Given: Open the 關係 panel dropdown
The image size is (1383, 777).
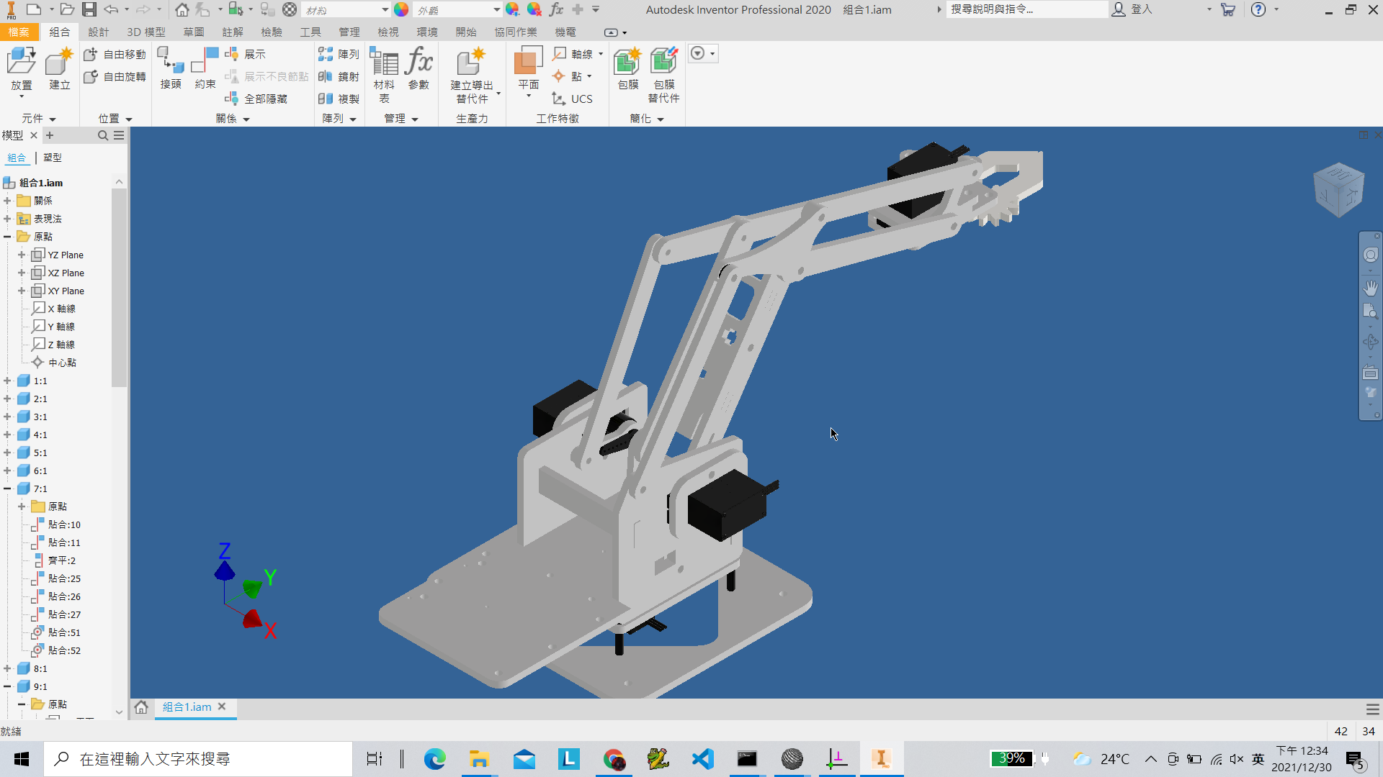Looking at the screenshot, I should (x=233, y=119).
